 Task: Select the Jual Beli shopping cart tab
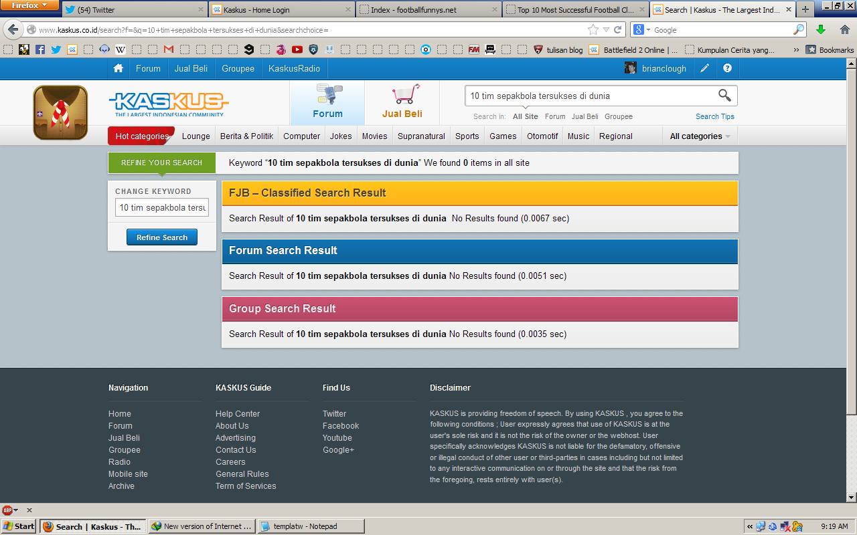[402, 102]
